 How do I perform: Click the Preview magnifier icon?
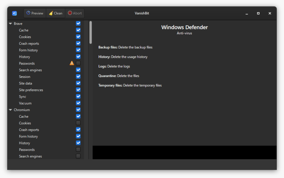[x=28, y=13]
